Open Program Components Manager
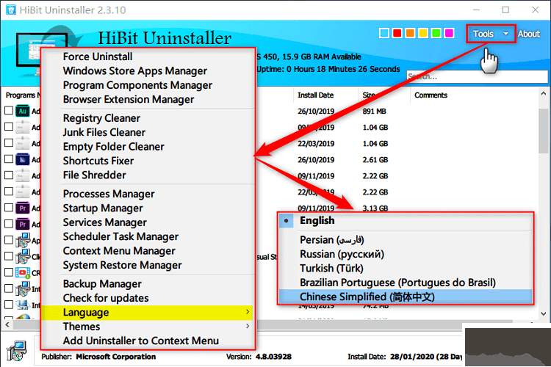Image resolution: width=551 pixels, height=367 pixels. coord(137,85)
